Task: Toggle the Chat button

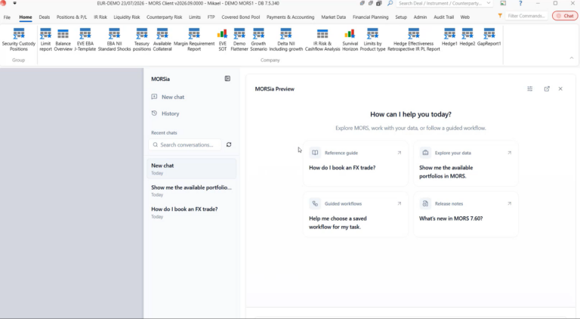Action: coord(565,16)
